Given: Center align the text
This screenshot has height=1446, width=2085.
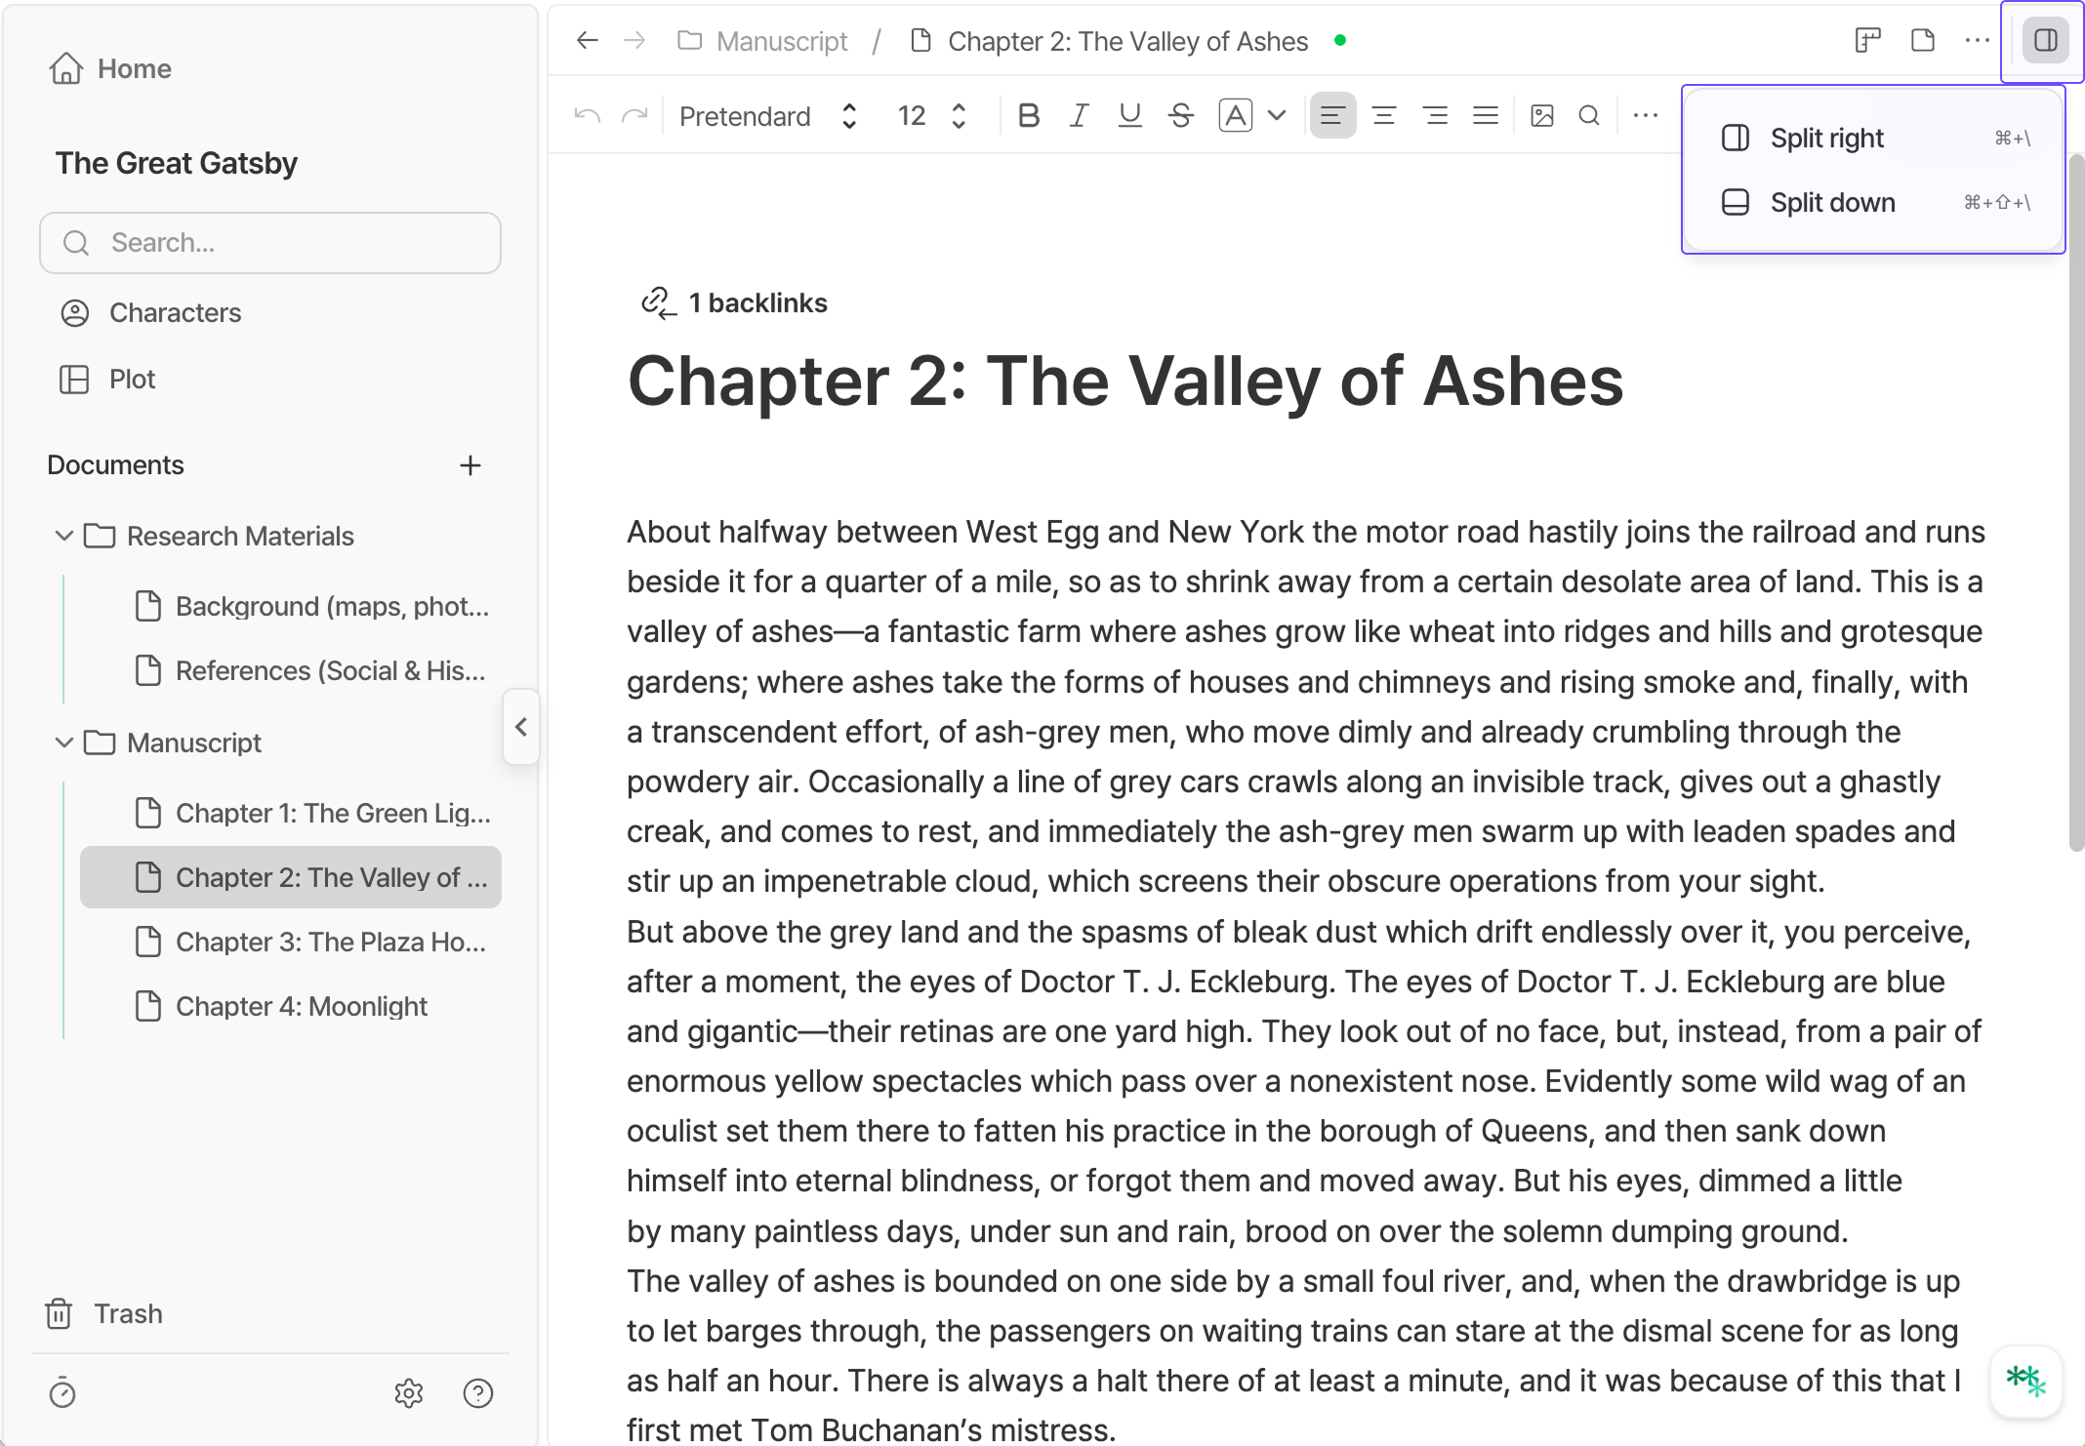Looking at the screenshot, I should [1384, 116].
